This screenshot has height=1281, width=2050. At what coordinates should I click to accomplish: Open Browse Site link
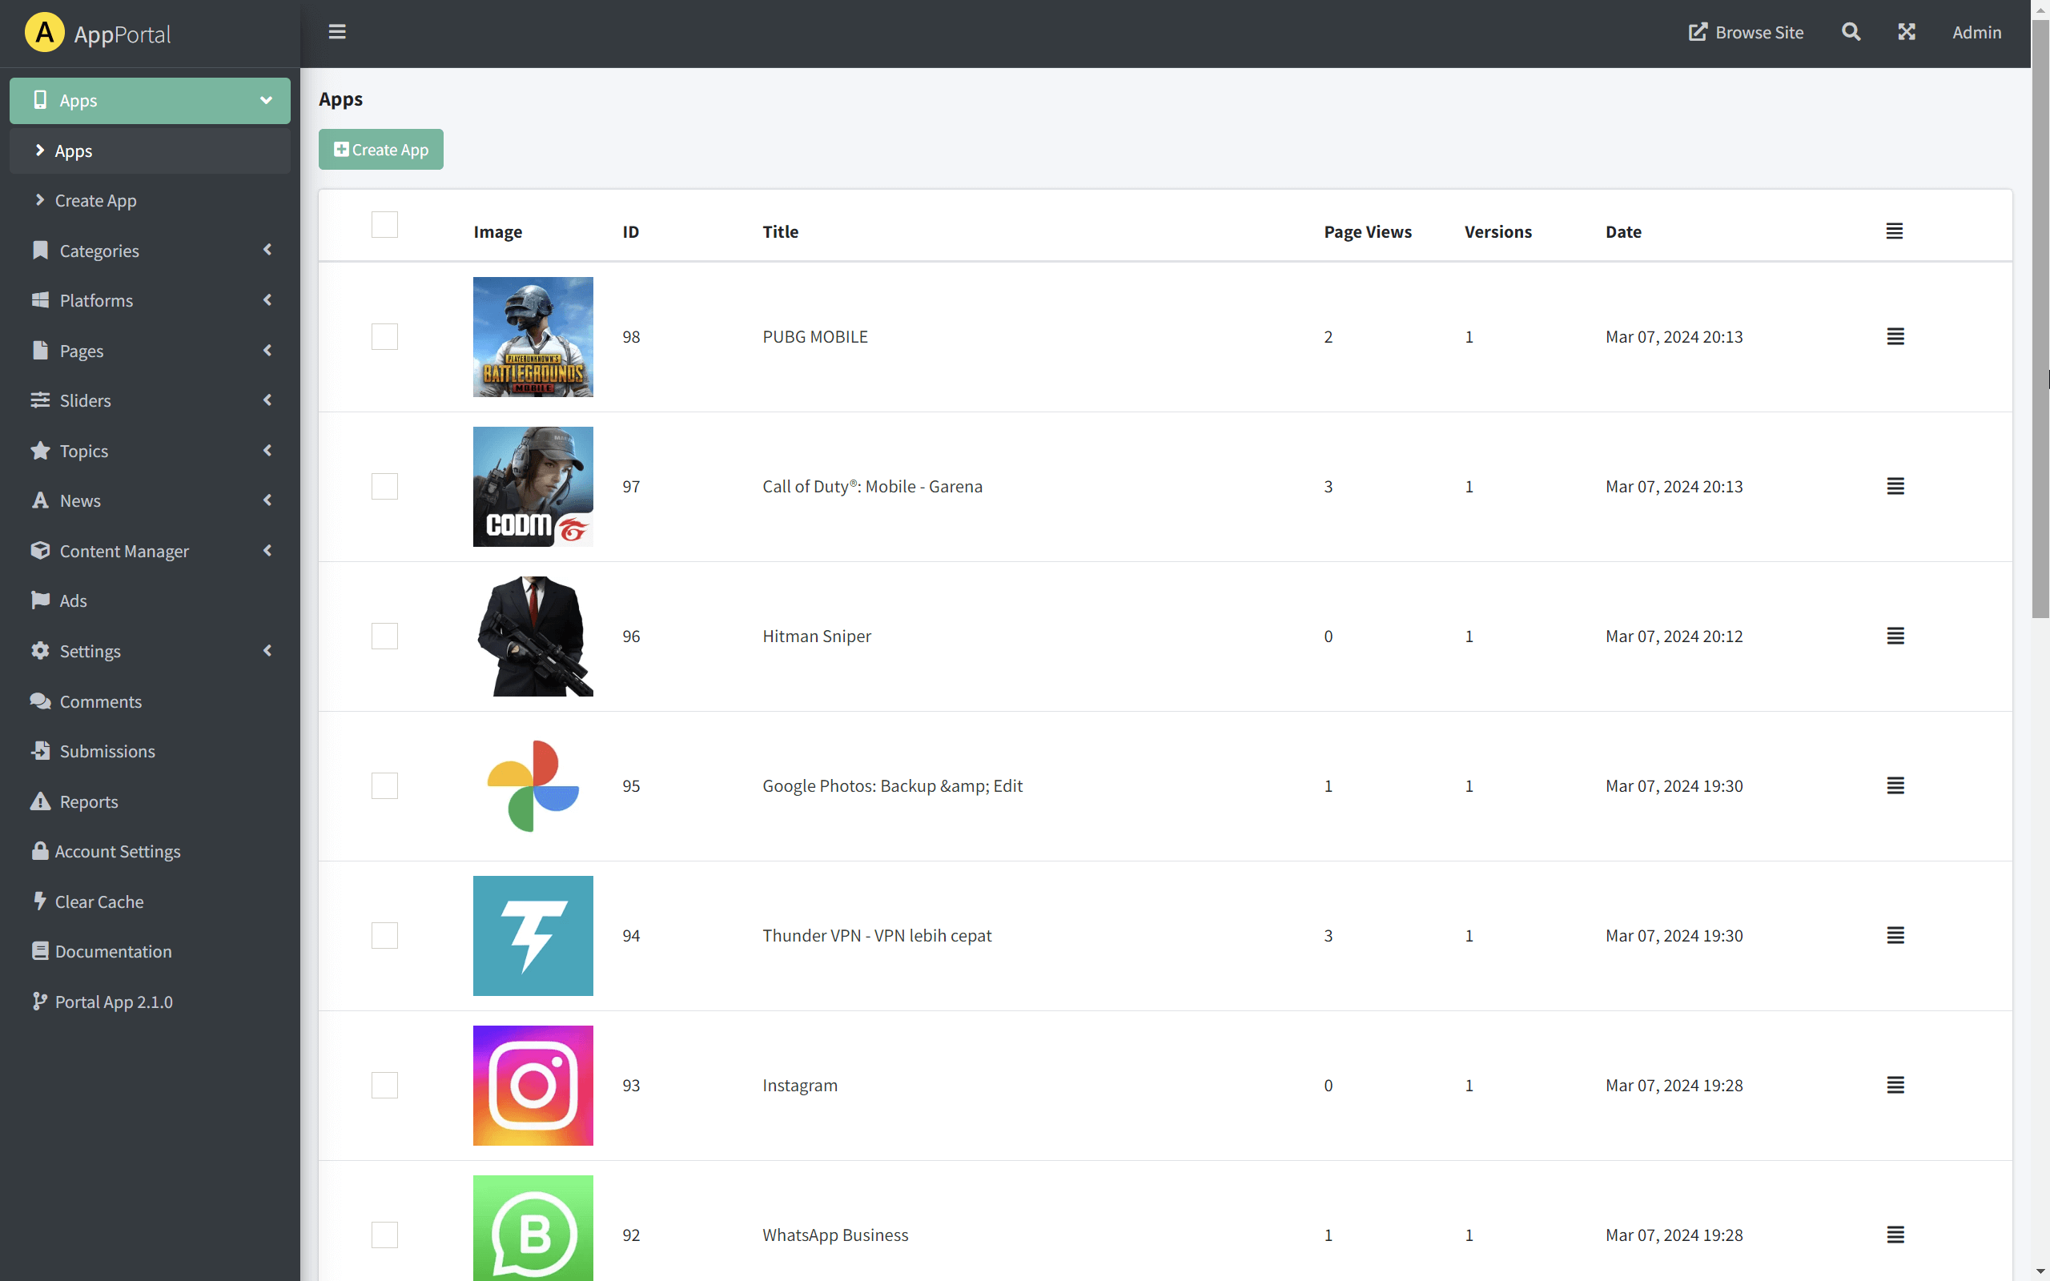click(1747, 31)
